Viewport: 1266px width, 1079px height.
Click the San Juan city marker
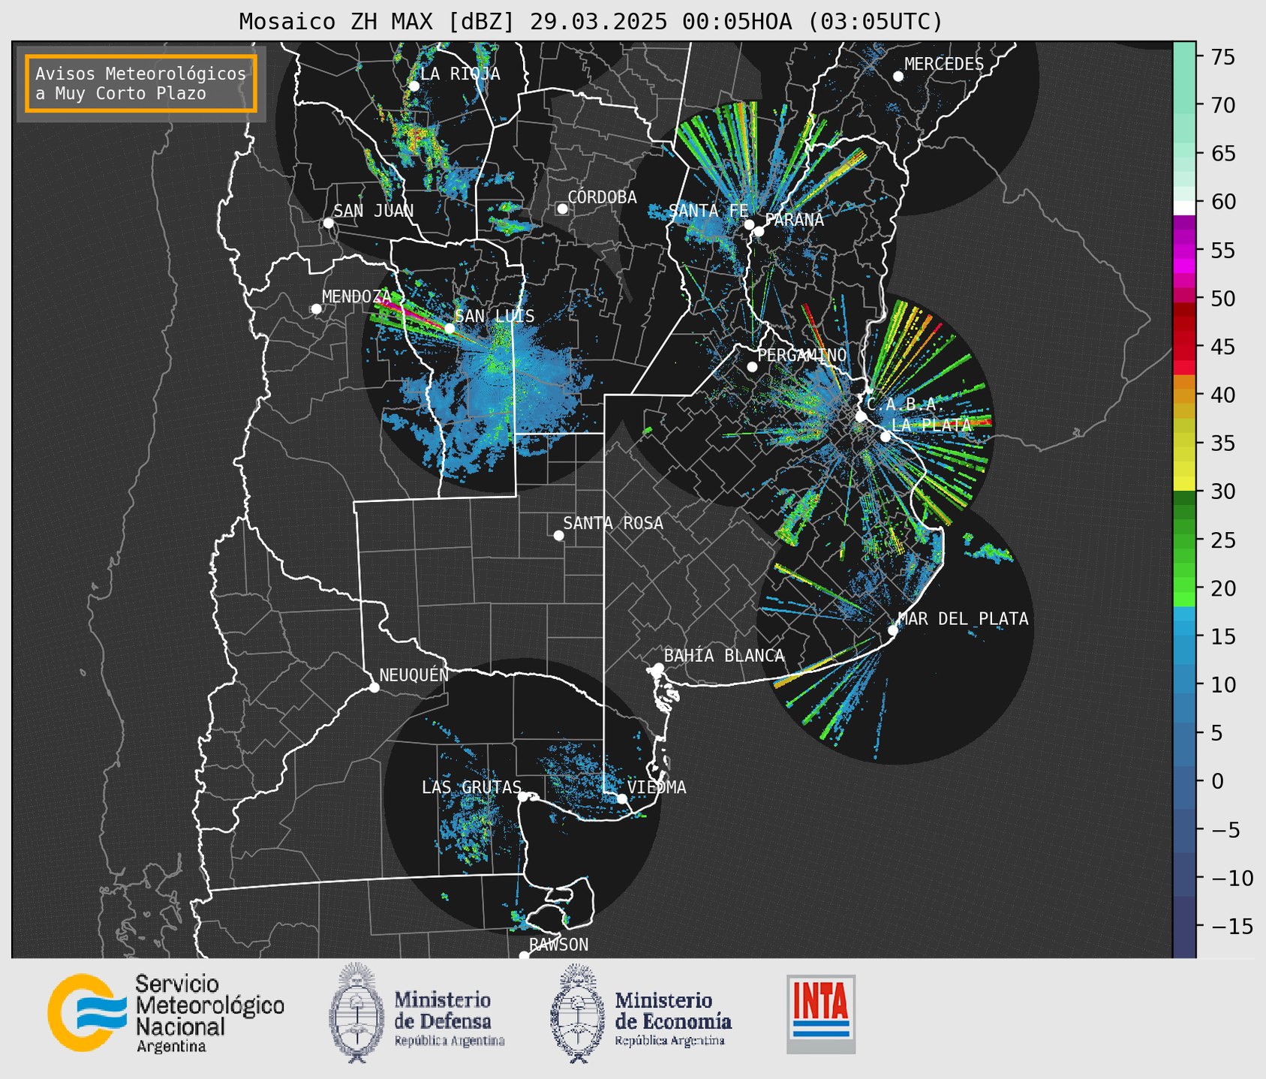pos(328,223)
